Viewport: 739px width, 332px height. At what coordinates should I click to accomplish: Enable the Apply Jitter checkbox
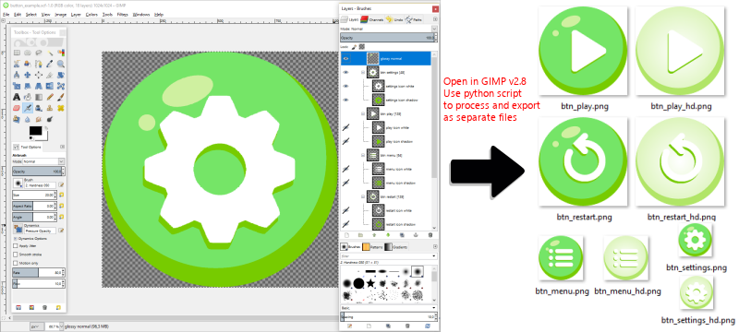[16, 245]
